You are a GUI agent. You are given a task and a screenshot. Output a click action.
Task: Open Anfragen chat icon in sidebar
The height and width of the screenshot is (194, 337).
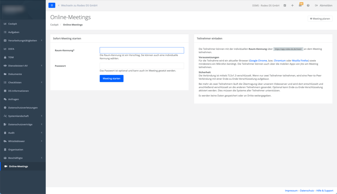coord(13,99)
